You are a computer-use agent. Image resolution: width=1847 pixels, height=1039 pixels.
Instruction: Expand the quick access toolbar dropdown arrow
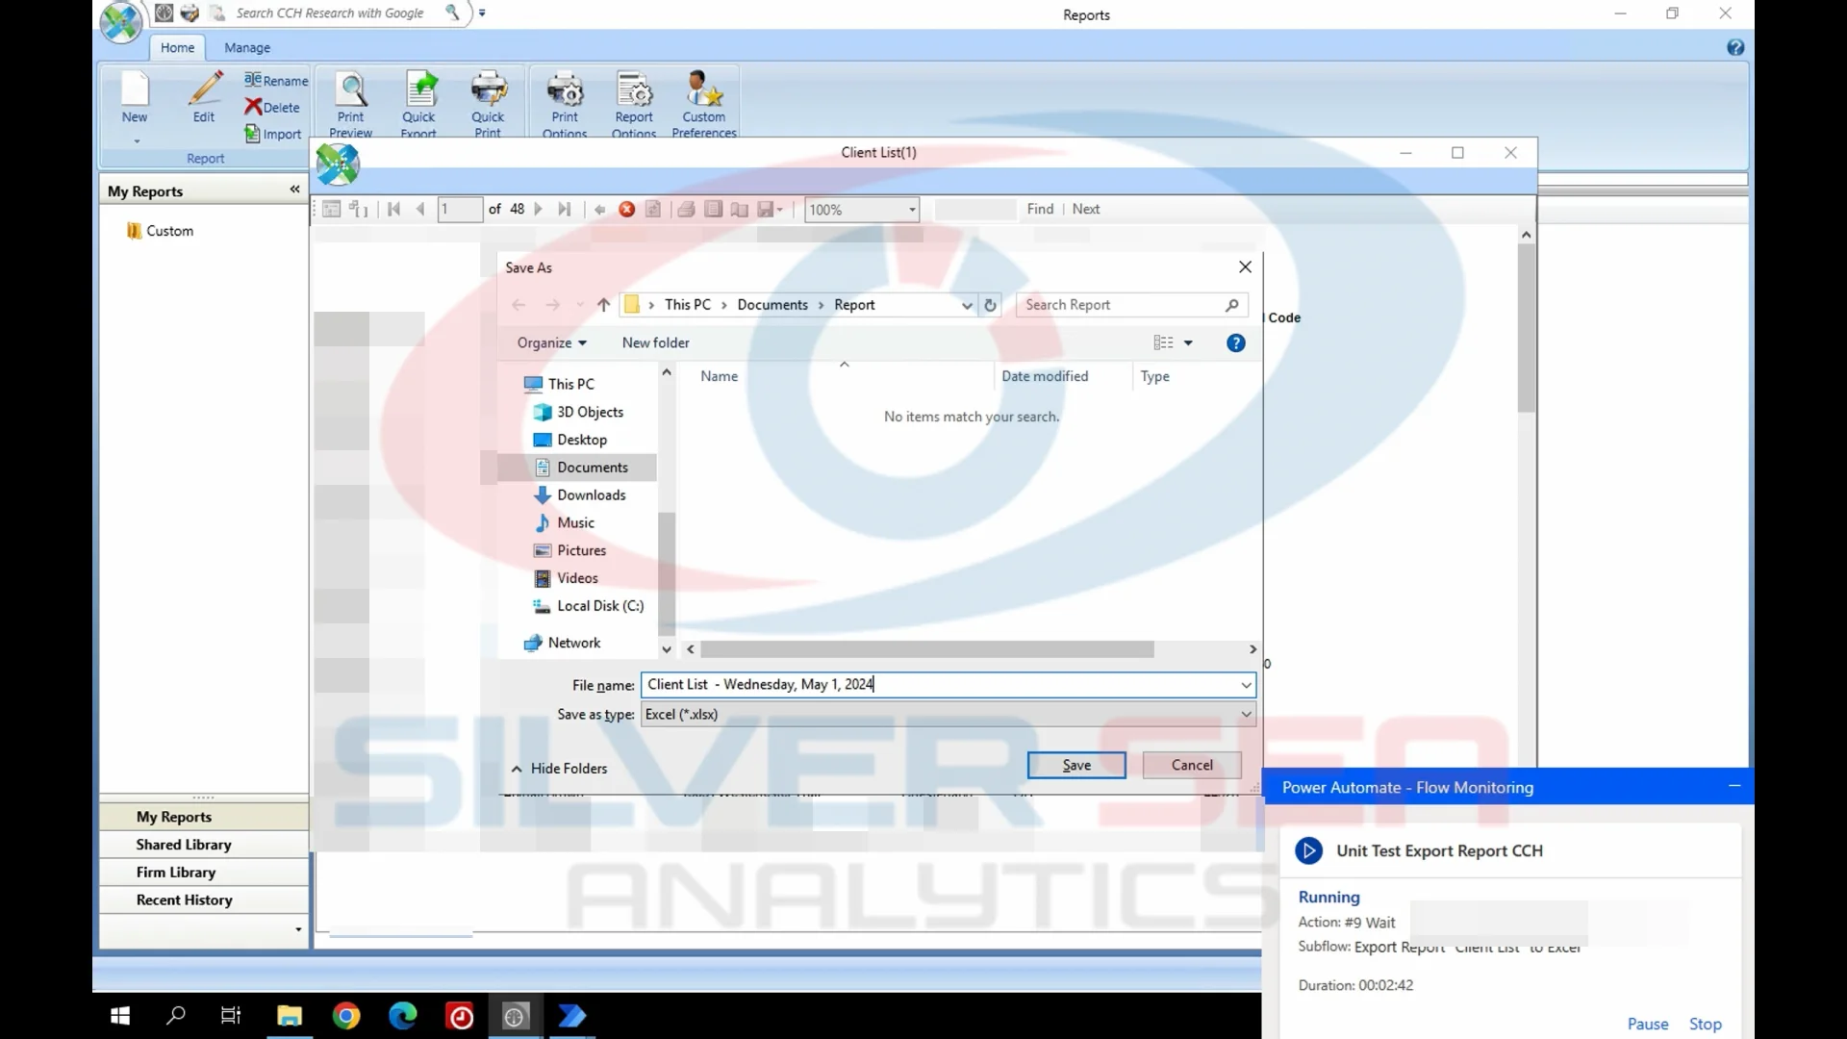pyautogui.click(x=482, y=13)
